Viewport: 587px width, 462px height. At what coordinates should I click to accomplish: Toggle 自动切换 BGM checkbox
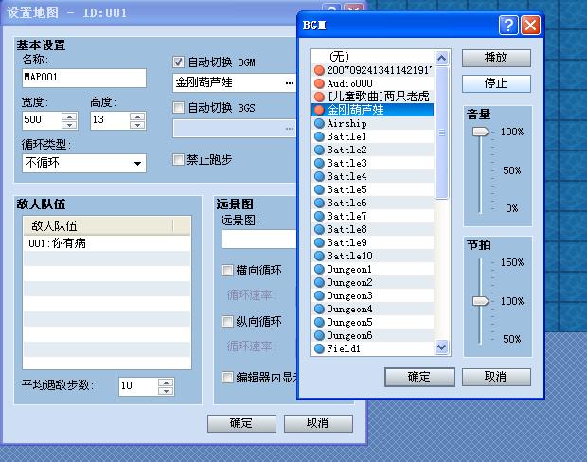[x=178, y=62]
